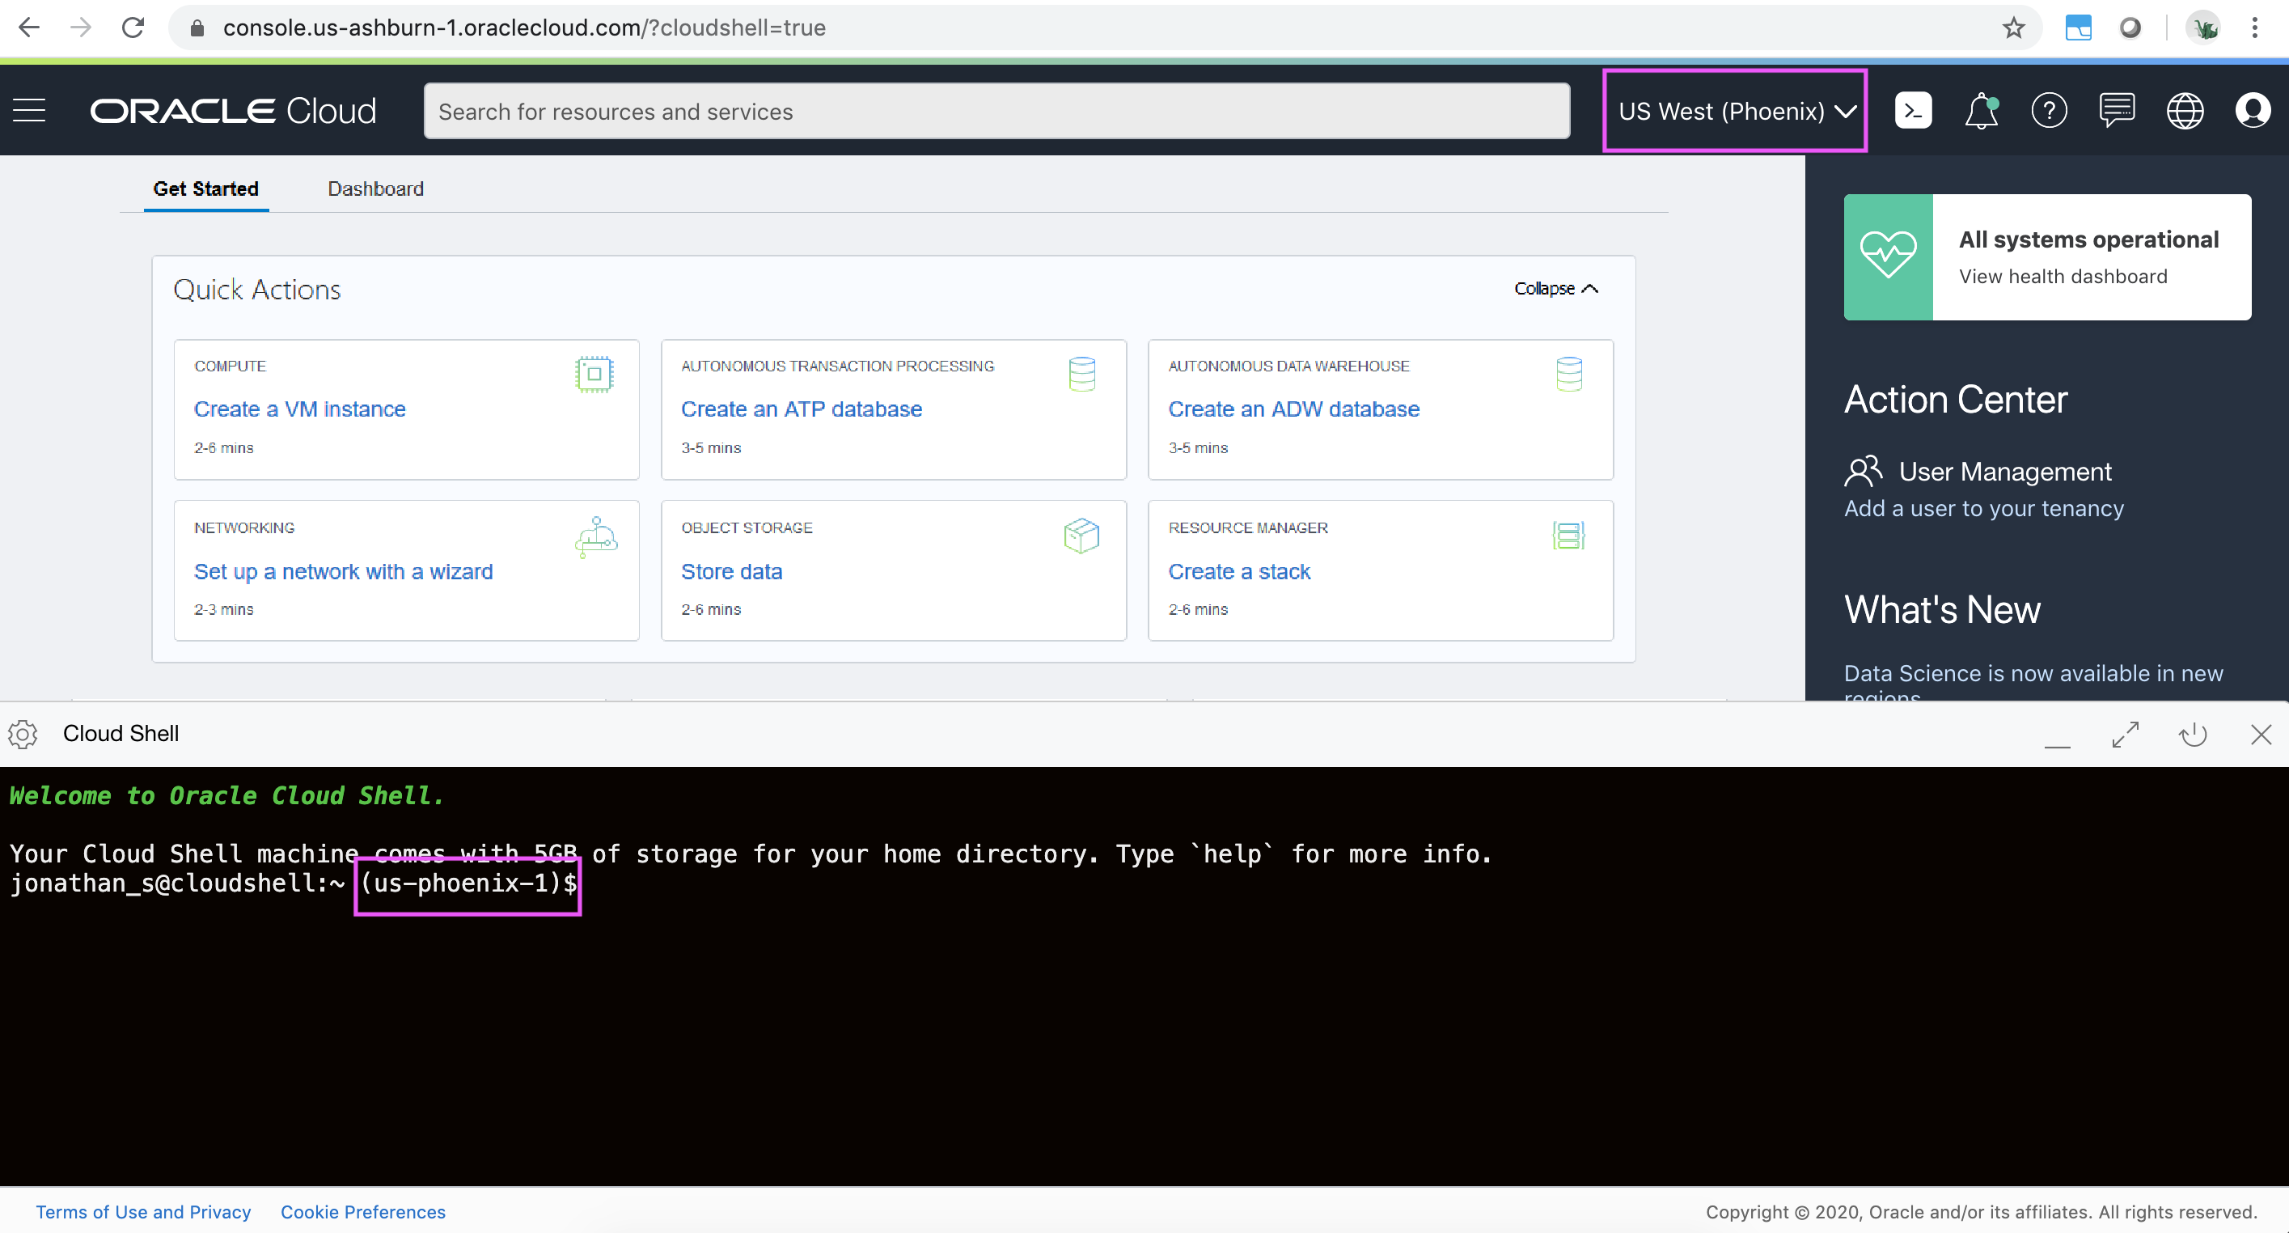Switch to the Dashboard tab

[375, 189]
